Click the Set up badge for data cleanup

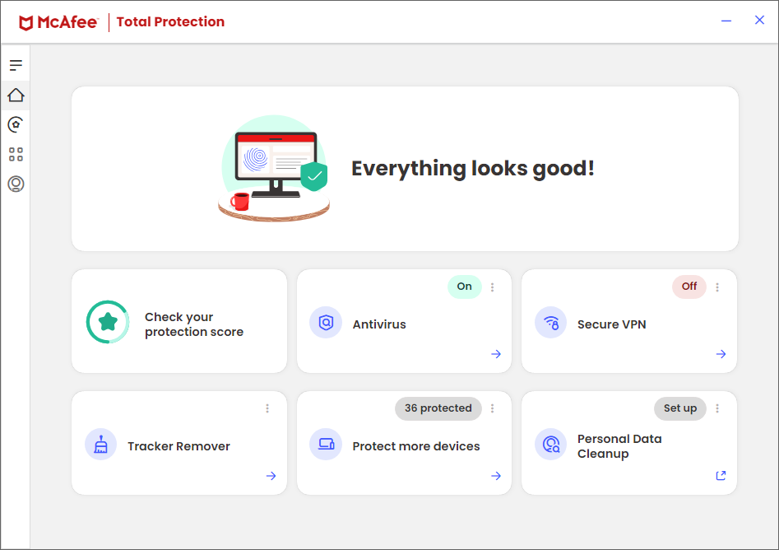click(x=680, y=408)
